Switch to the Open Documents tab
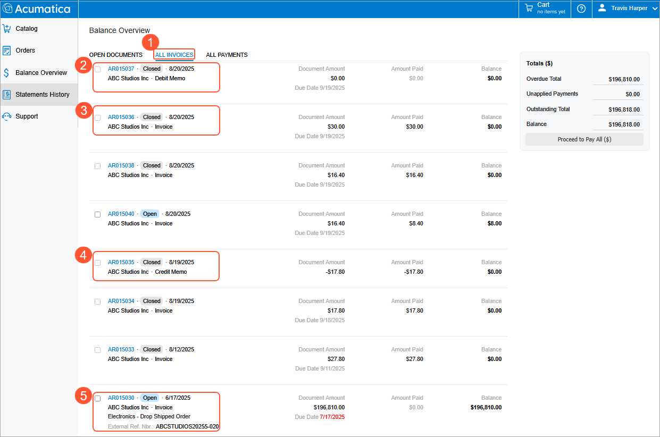The height and width of the screenshot is (437, 660). (x=115, y=55)
